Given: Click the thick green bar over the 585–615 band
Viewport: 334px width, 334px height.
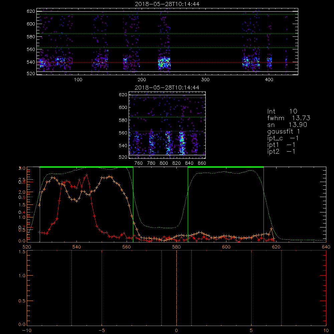Looking at the screenshot, I should click(226, 167).
